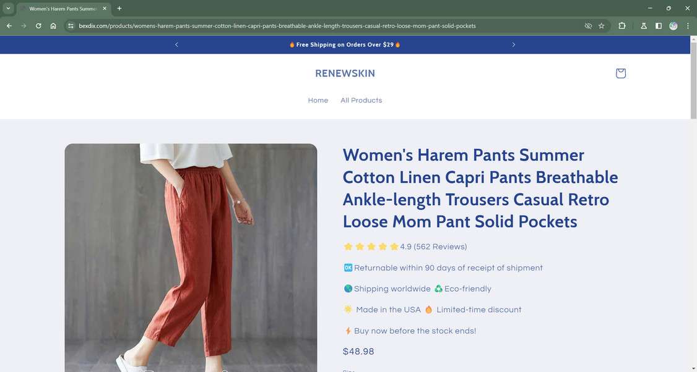Click the Returnable within 90 days text
This screenshot has height=372, width=697.
448,268
